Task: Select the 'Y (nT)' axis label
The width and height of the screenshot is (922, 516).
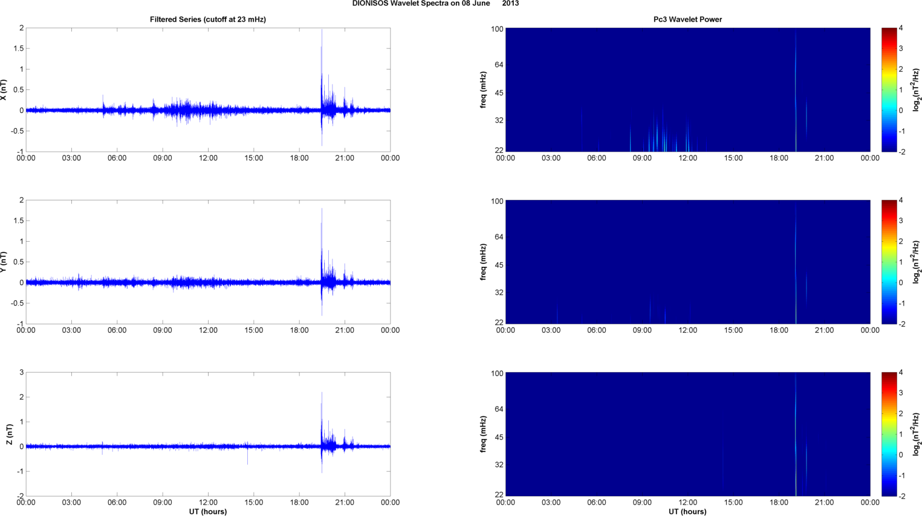Action: point(4,262)
